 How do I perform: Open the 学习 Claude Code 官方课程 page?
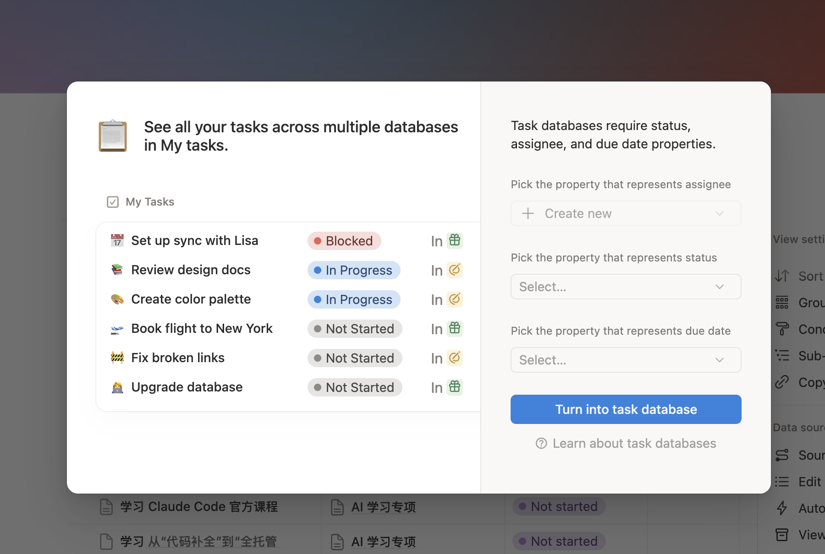coord(199,507)
